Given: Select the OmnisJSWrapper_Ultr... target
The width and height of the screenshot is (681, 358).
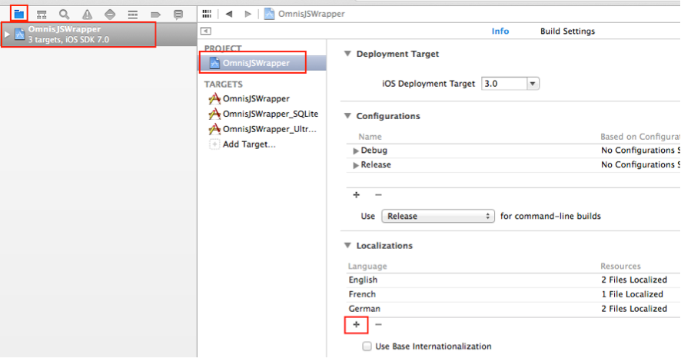Looking at the screenshot, I should click(x=262, y=129).
